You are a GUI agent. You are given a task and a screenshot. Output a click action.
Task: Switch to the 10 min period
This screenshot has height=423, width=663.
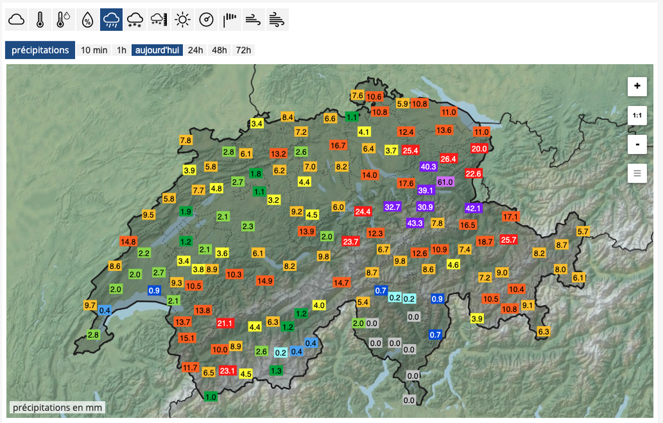[94, 50]
